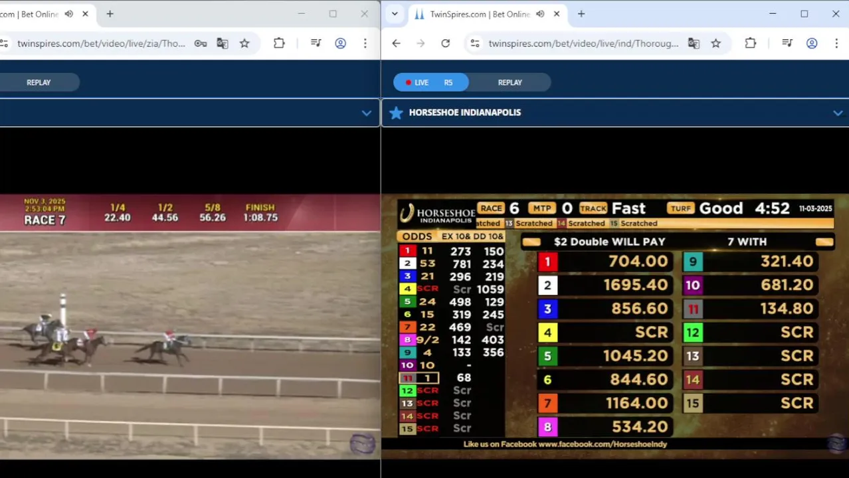Favorite Horseshoe Indianapolis with the star icon

396,113
